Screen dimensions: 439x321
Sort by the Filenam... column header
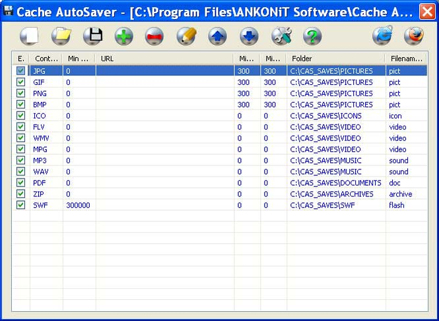click(x=407, y=59)
